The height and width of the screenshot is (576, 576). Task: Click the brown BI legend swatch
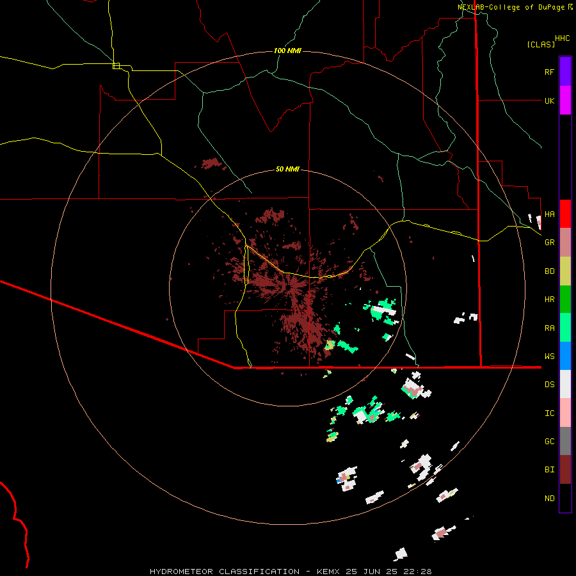point(565,470)
